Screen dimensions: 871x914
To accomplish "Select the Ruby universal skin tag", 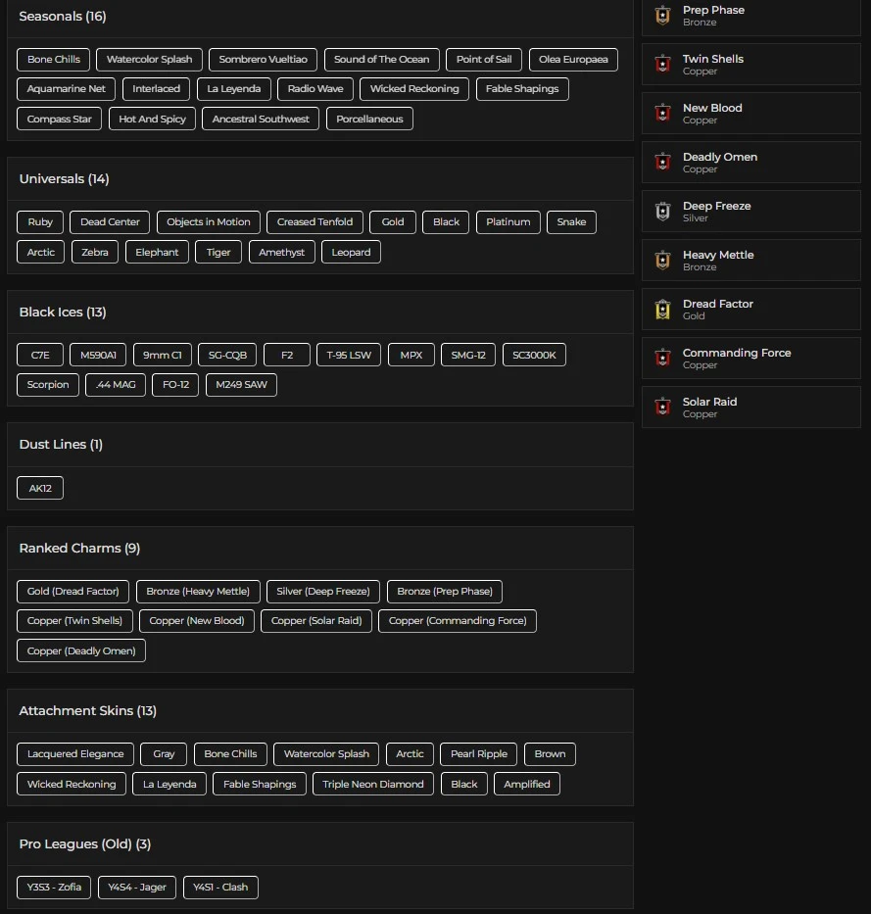I will point(40,222).
